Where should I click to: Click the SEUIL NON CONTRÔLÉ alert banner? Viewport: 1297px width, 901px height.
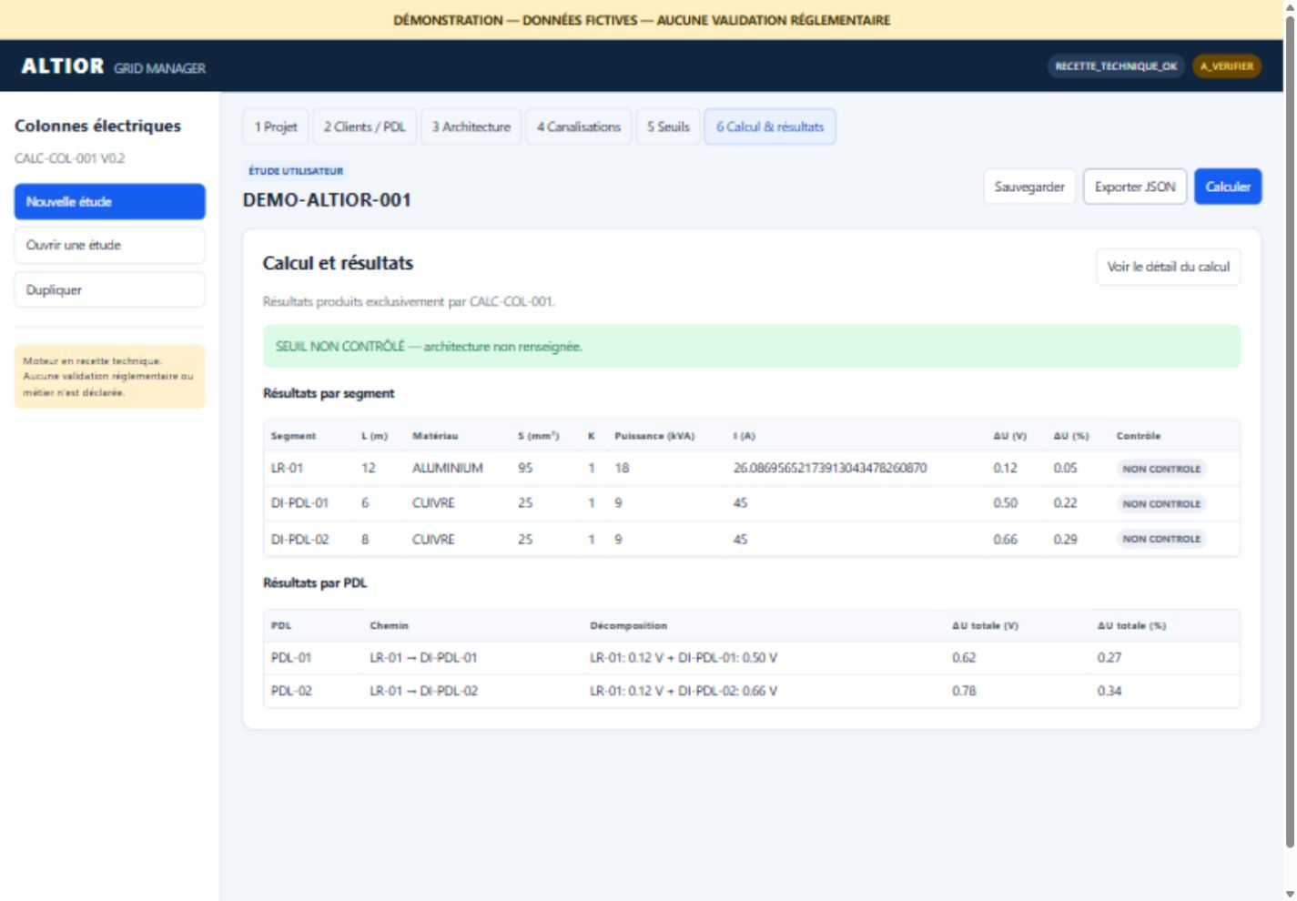point(751,347)
